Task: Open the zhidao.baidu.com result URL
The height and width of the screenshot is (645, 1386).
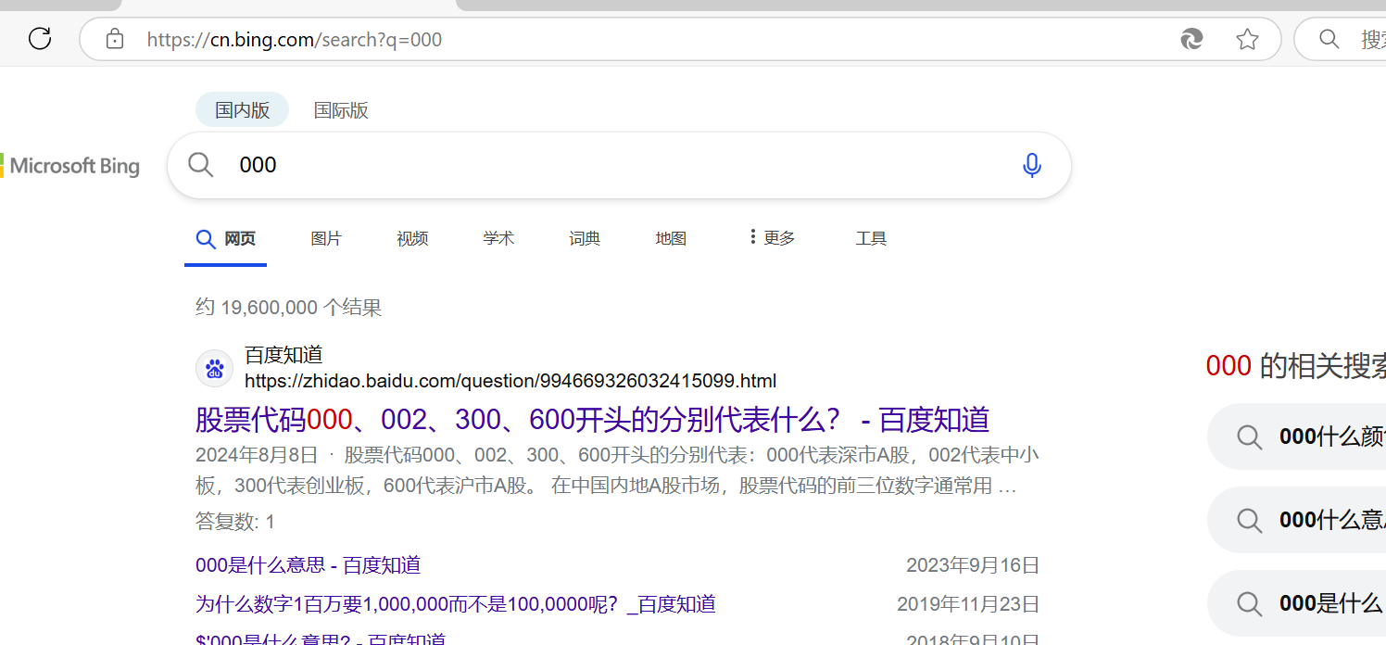Action: tap(510, 381)
